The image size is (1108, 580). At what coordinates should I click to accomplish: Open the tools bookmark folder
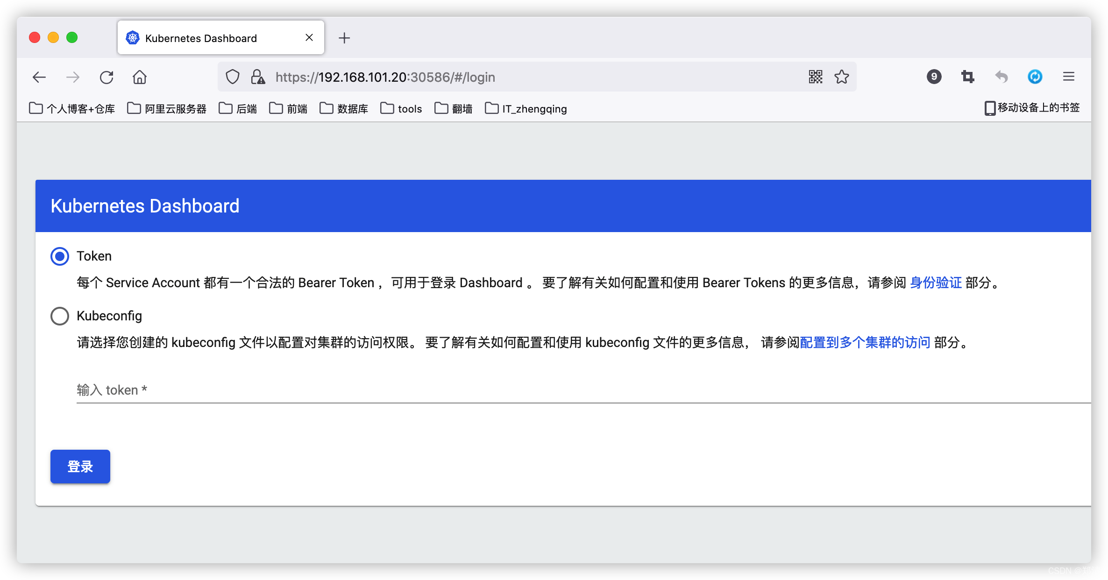pos(401,109)
